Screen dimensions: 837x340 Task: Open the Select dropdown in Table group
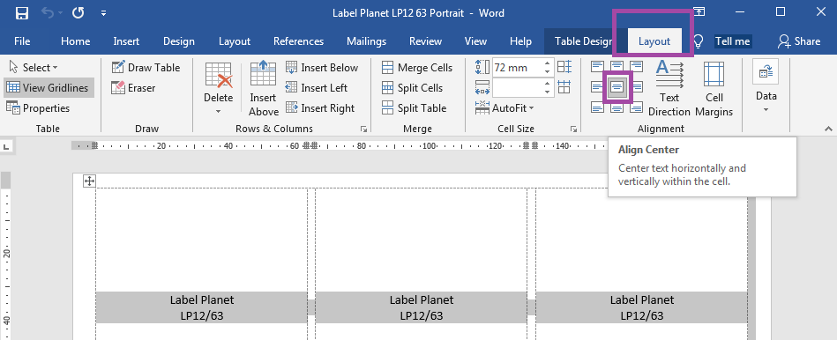coord(34,68)
